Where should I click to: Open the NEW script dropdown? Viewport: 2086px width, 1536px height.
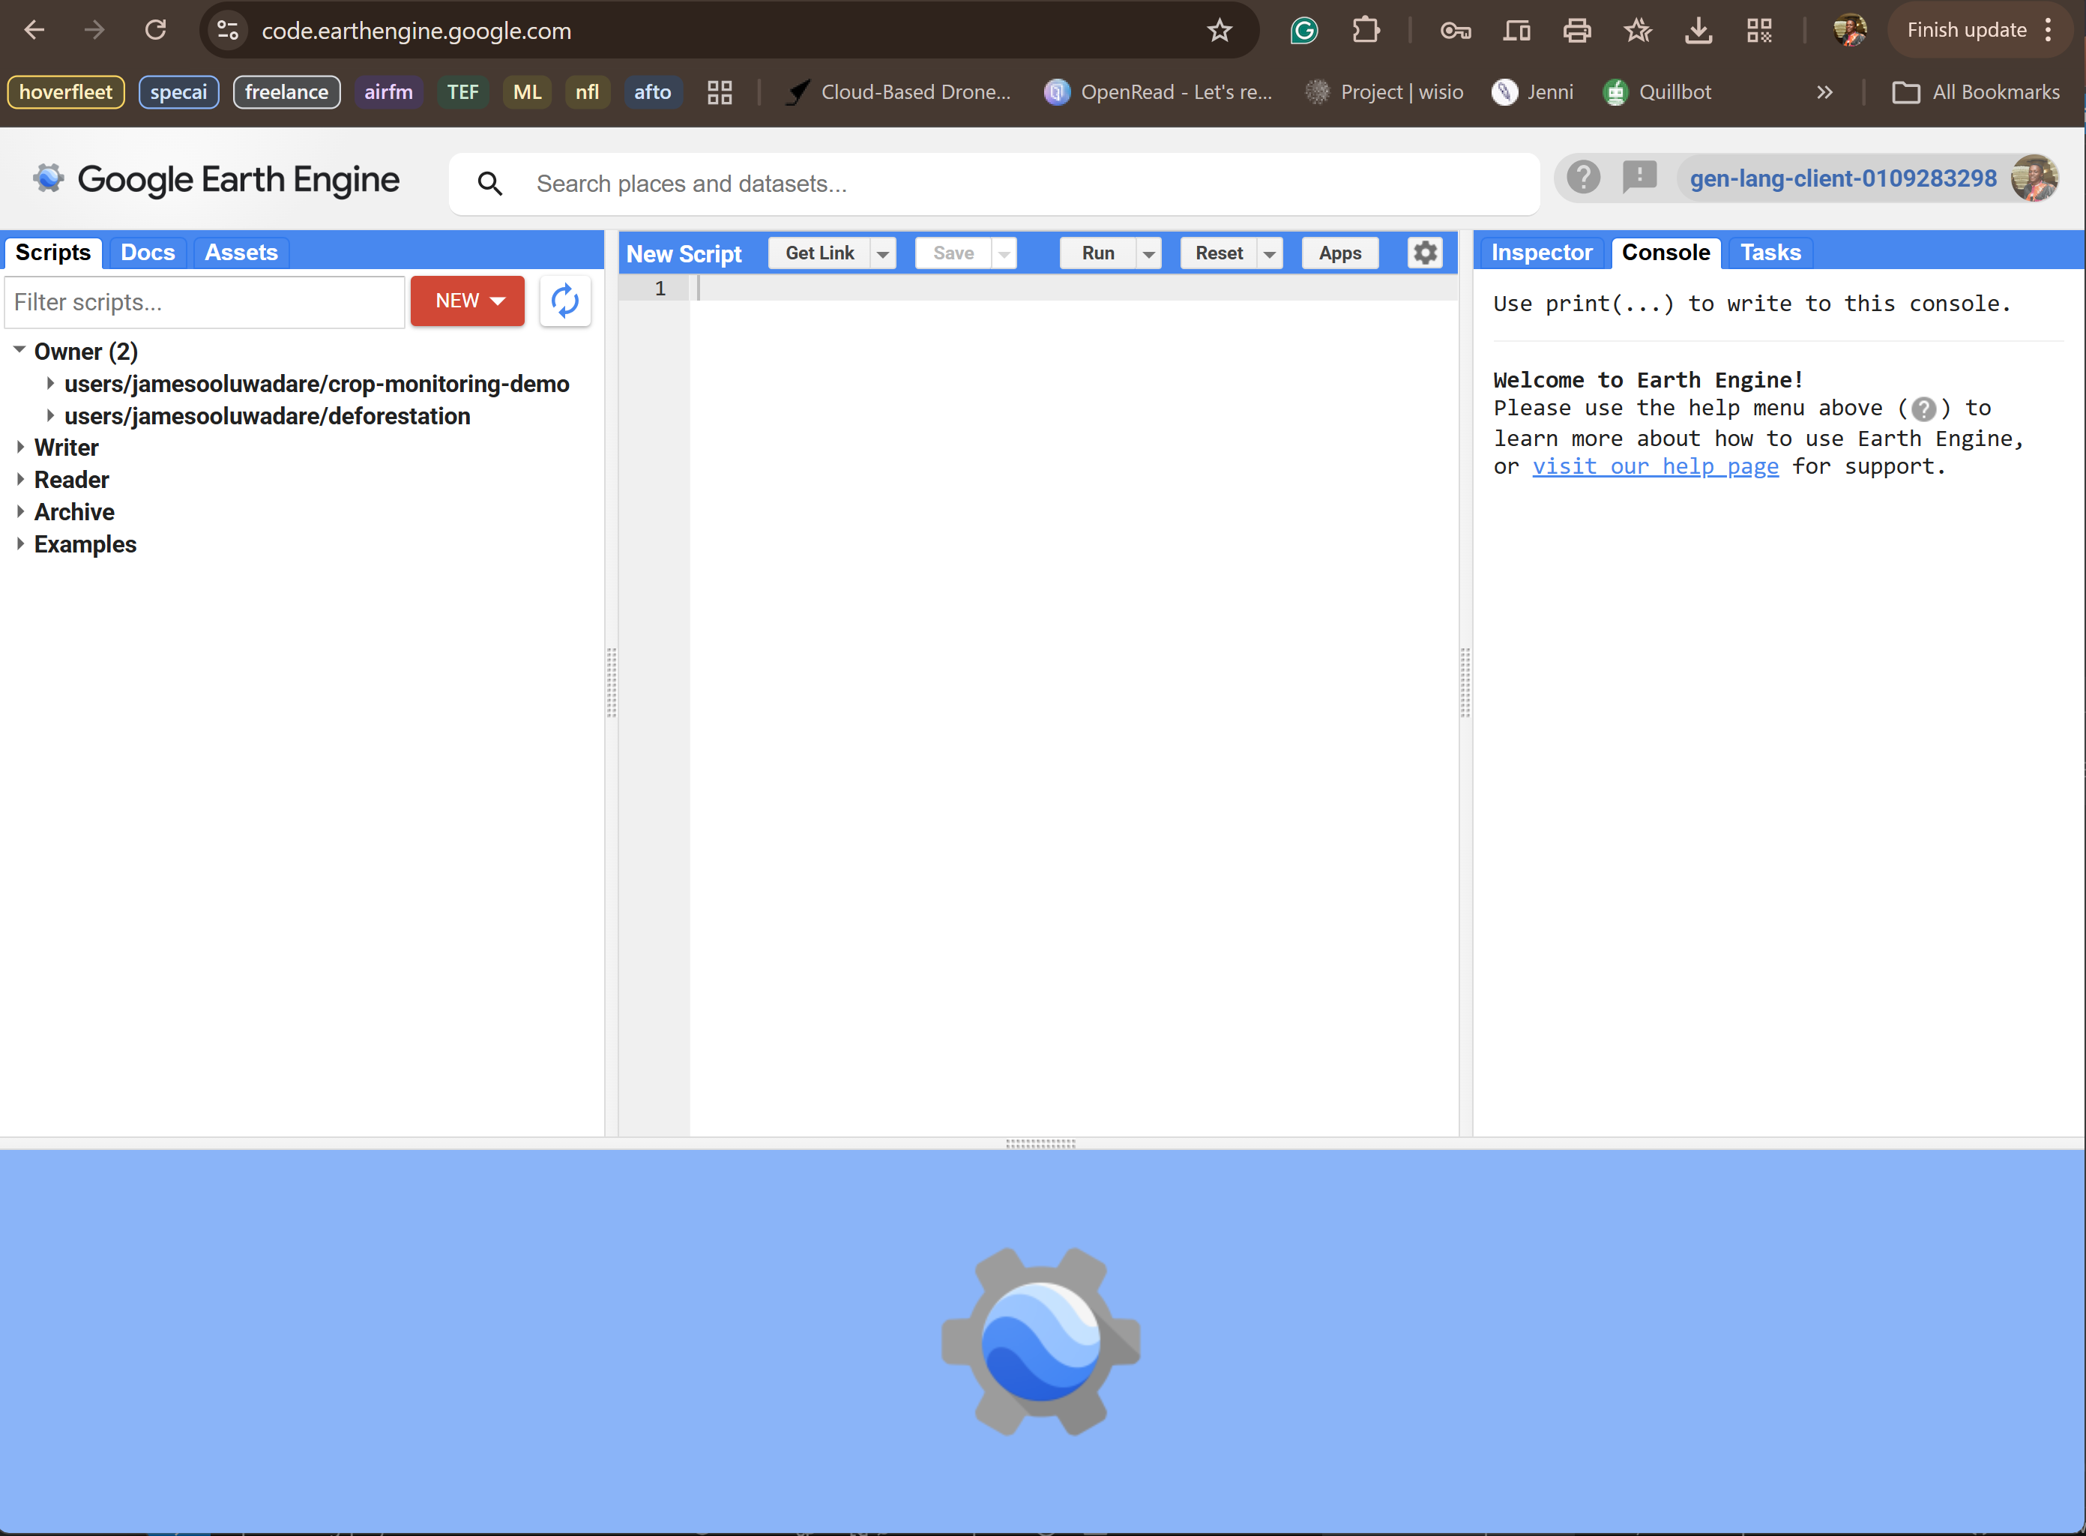tap(468, 301)
